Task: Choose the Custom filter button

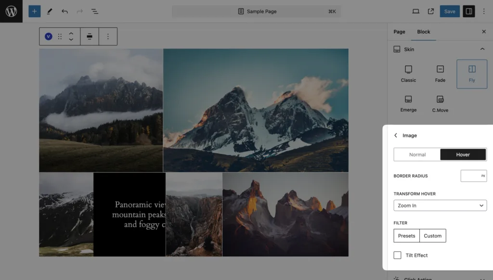Action: click(432, 236)
